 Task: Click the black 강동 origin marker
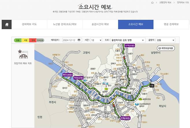point(152,86)
